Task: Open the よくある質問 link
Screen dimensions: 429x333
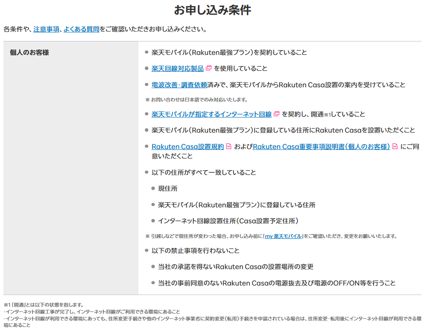Action: [81, 29]
